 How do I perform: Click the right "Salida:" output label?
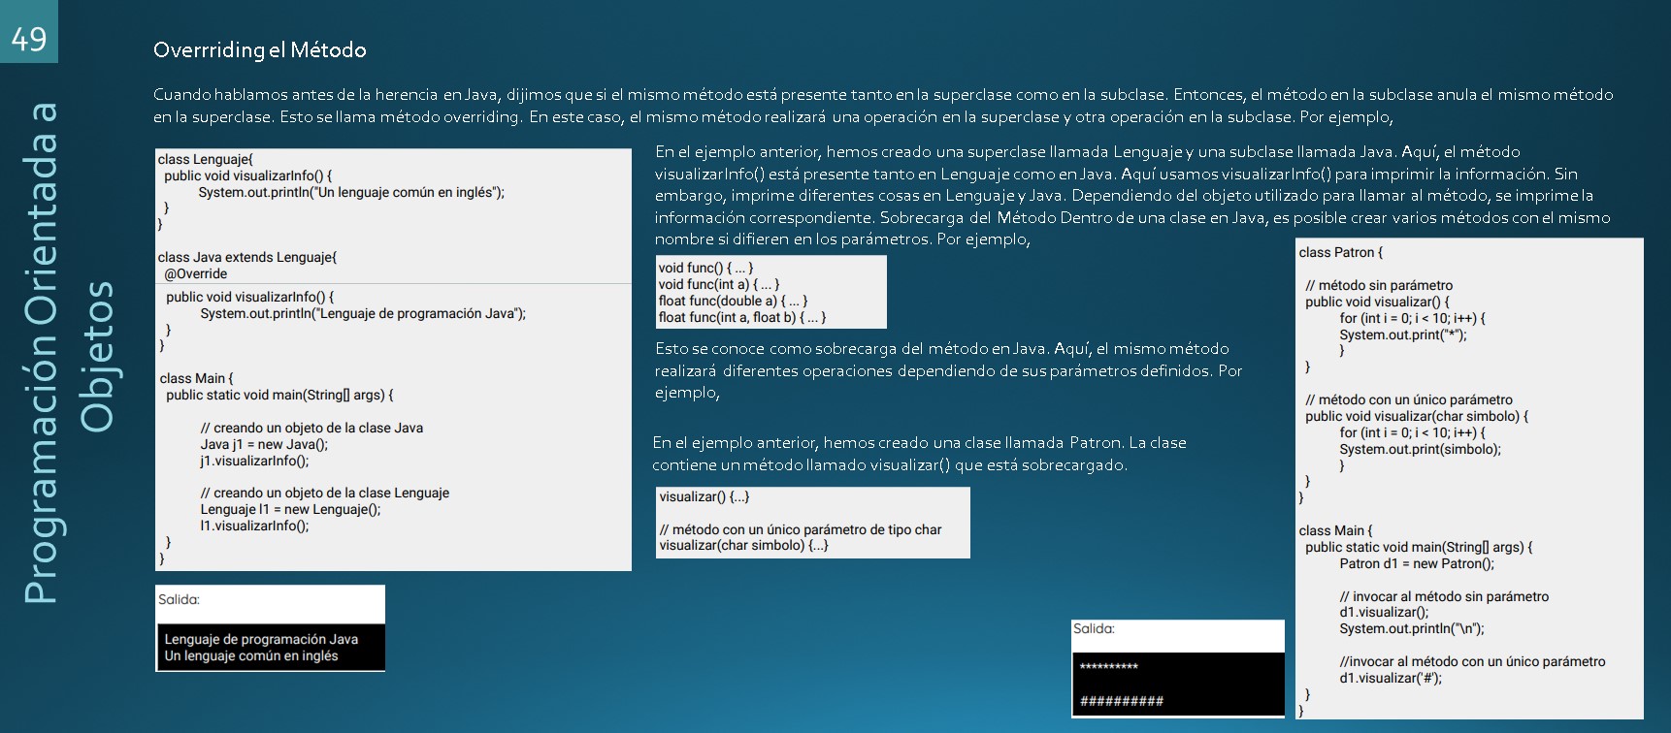click(1094, 629)
